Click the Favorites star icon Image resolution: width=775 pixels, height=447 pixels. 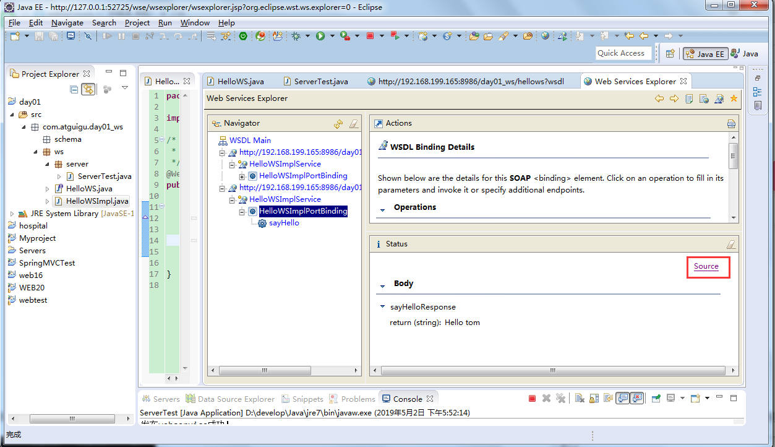(x=734, y=98)
